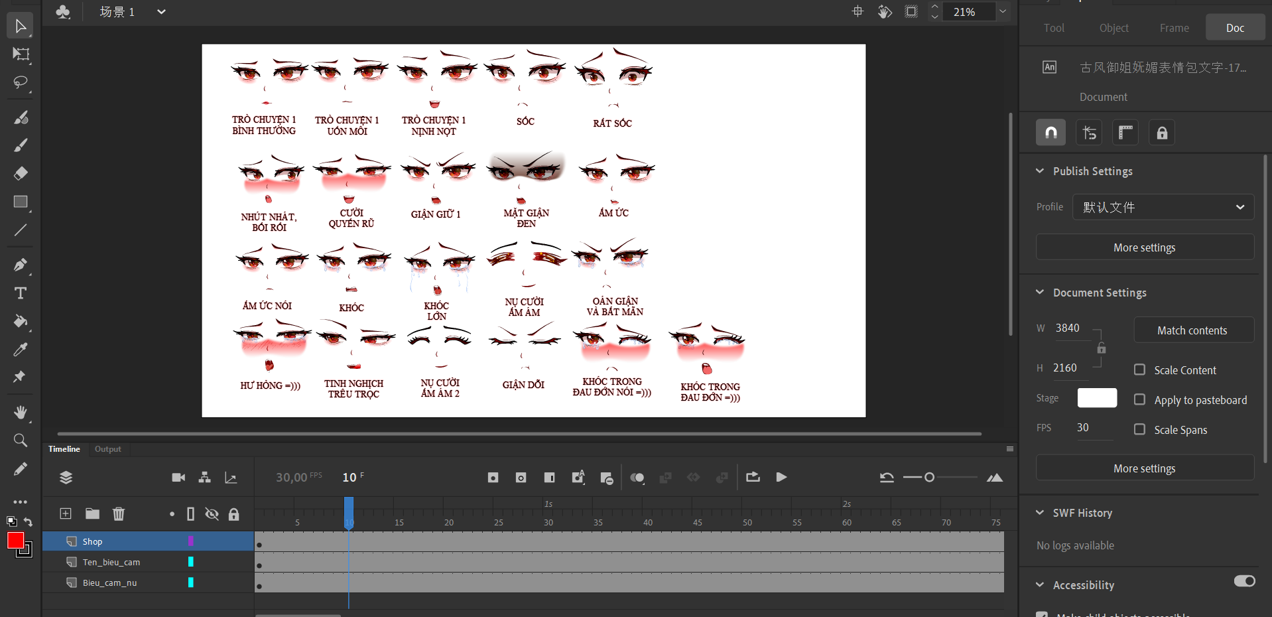Click the new layer plus icon
This screenshot has width=1272, height=617.
(x=66, y=514)
